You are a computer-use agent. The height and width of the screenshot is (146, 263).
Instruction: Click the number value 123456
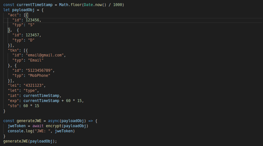(x=33, y=20)
